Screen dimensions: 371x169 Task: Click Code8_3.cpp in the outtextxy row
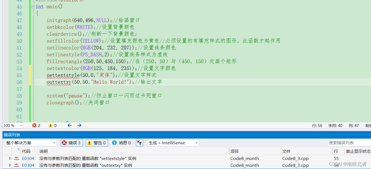(x=295, y=165)
